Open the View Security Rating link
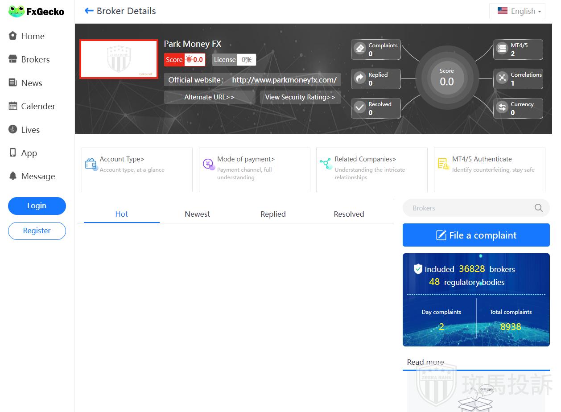 pos(300,97)
